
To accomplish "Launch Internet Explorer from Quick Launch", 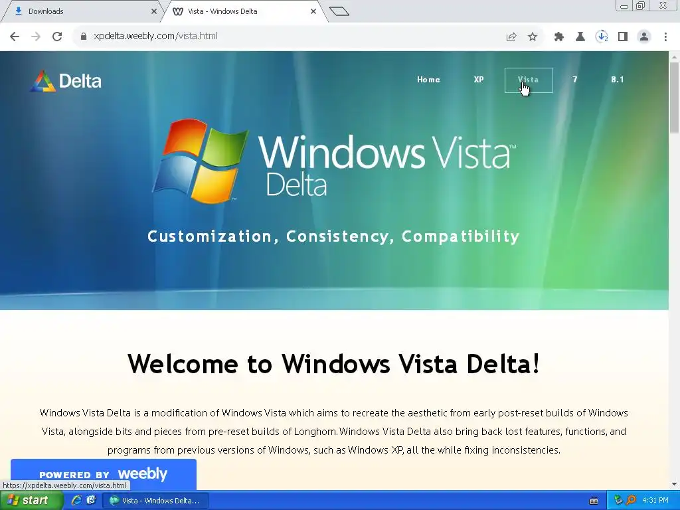I will coord(77,501).
